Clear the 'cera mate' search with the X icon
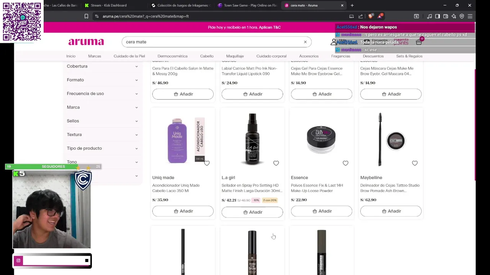Image resolution: width=490 pixels, height=275 pixels. (x=305, y=42)
